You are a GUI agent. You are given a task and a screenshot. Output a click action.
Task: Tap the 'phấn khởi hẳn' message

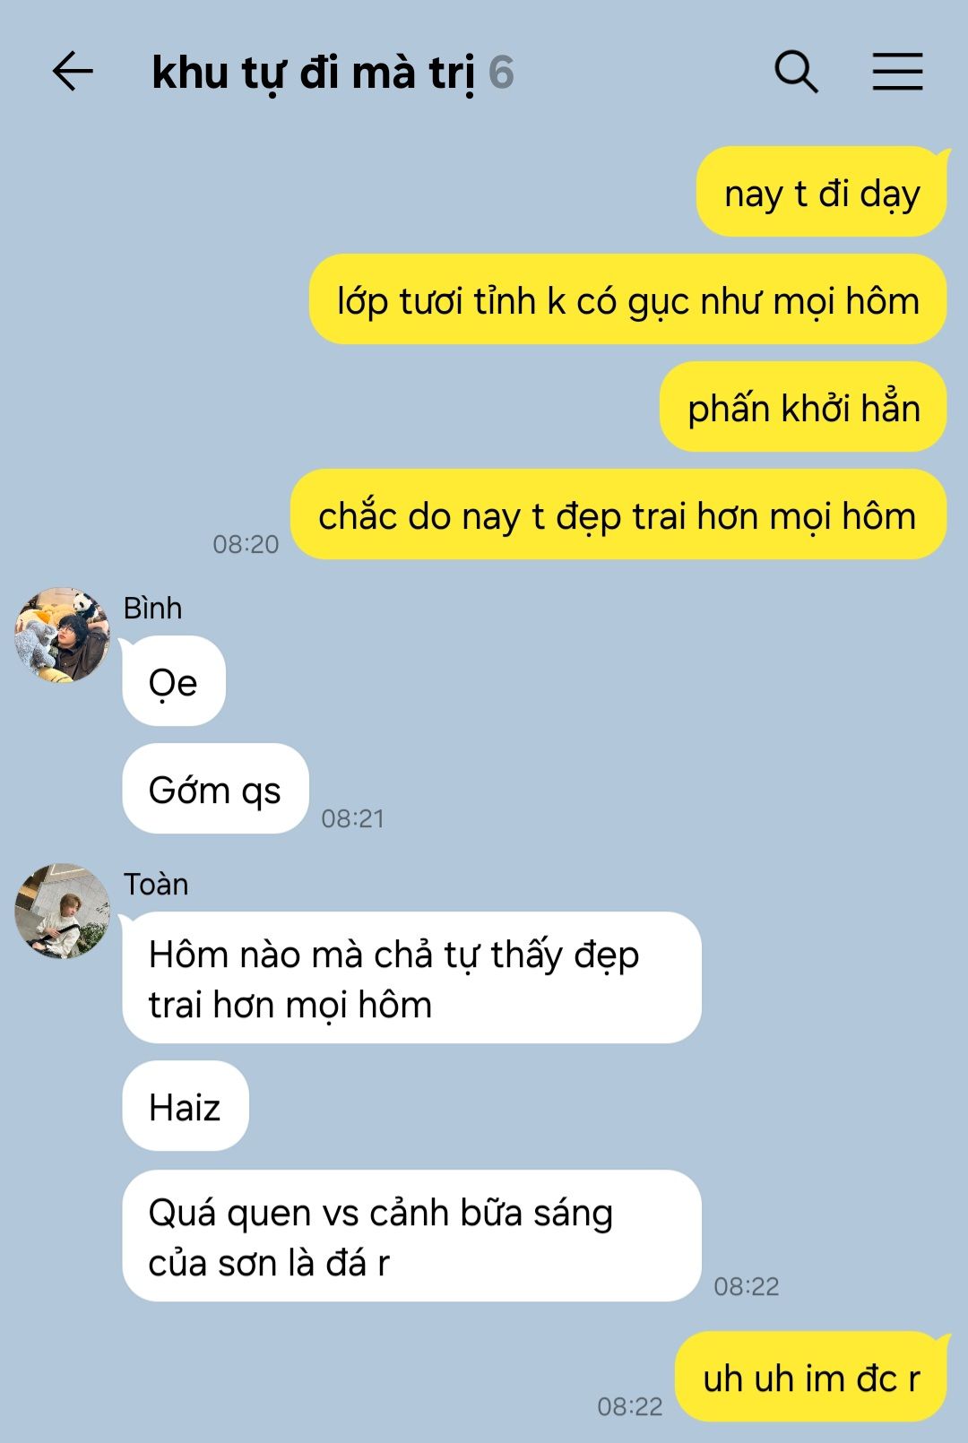click(803, 407)
